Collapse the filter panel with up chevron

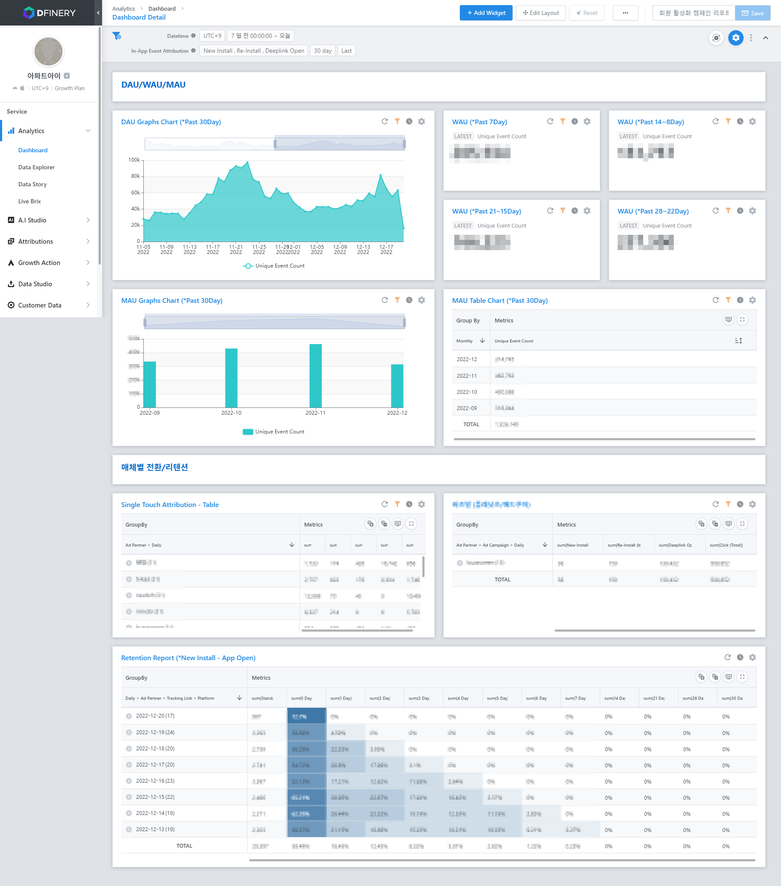pyautogui.click(x=765, y=38)
